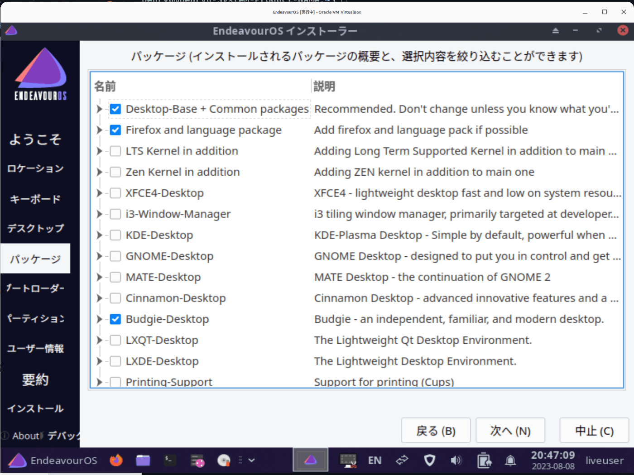
Task: Expand the KDE-Desktop package group
Action: click(99, 235)
